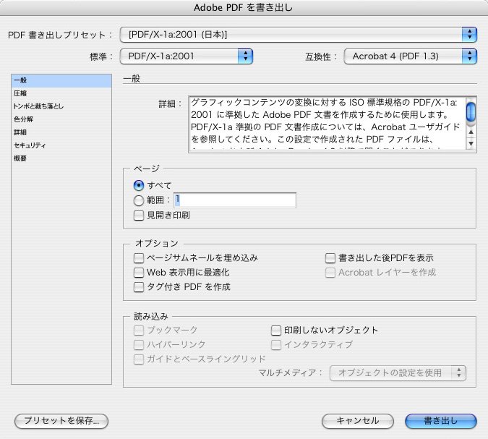Toggle the インタラクティブ checkbox
The width and height of the screenshot is (488, 439).
tap(276, 345)
